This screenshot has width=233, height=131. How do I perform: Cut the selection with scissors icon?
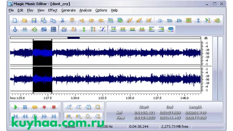coord(63,21)
